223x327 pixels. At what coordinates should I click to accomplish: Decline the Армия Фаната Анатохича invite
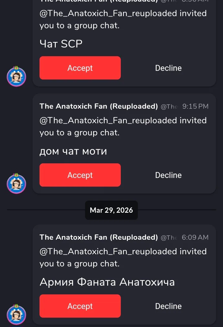(168, 306)
